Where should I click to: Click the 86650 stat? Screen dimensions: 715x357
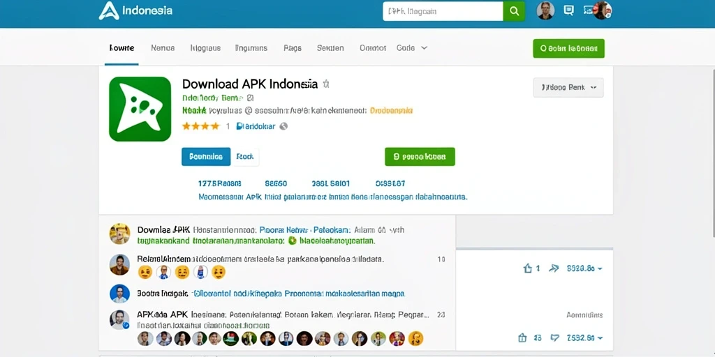276,183
